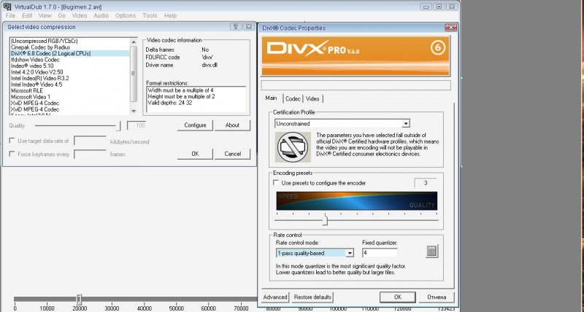Viewport: 584px width, 312px height.
Task: Click the DivX Pro banner image
Action: click(356, 56)
